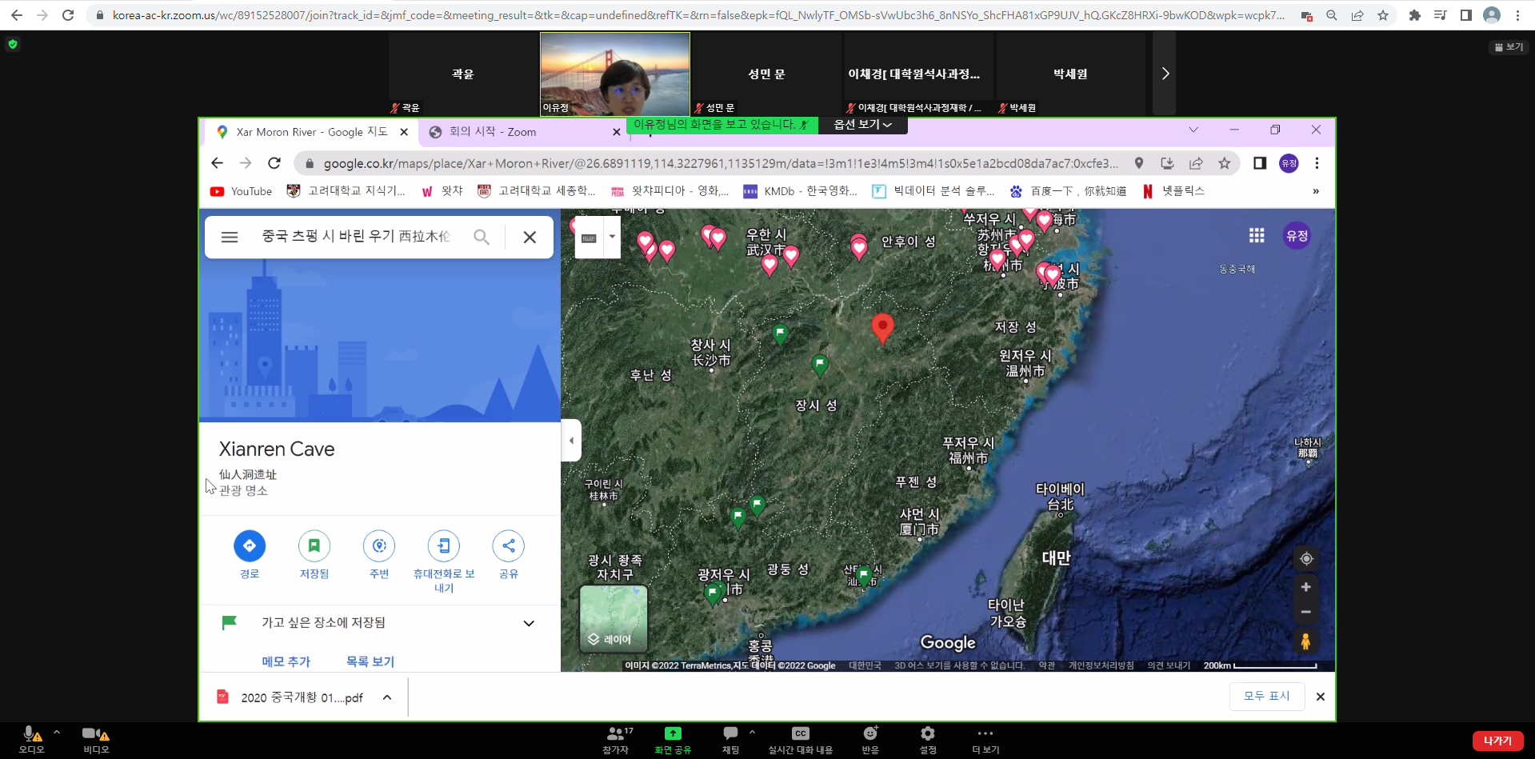The image size is (1535, 759).
Task: Toggle microphone audio (오디오) button
Action: 30,734
